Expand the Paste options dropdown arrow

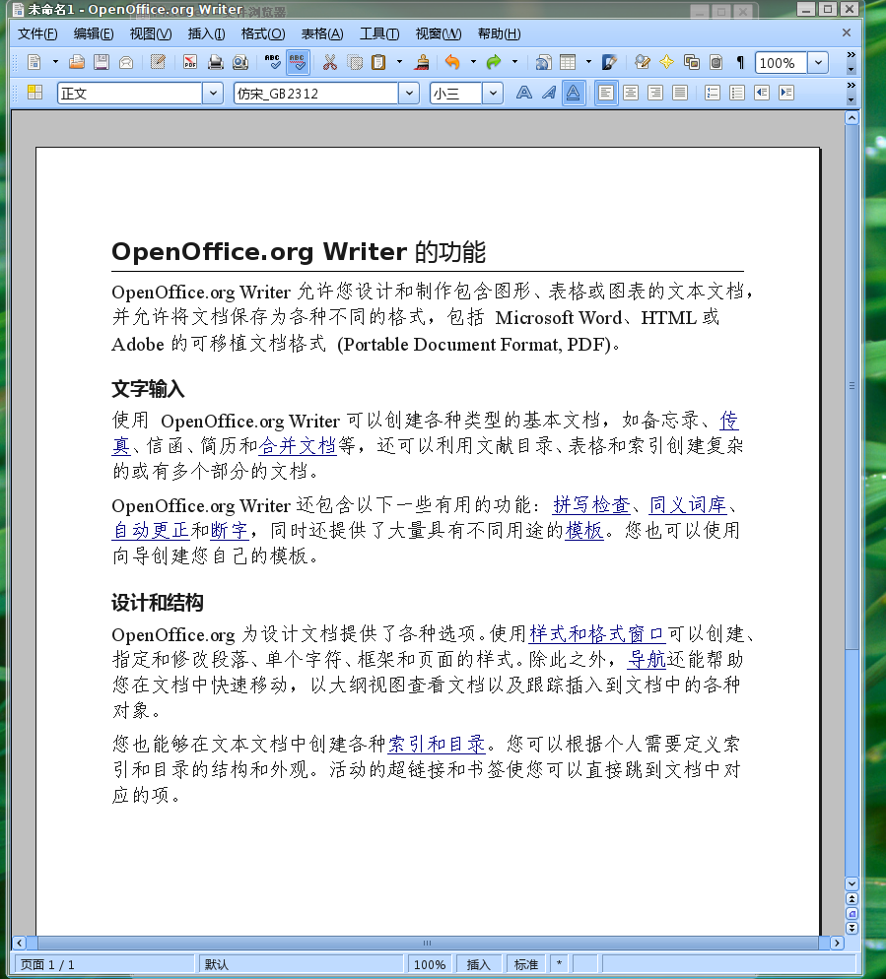click(399, 62)
